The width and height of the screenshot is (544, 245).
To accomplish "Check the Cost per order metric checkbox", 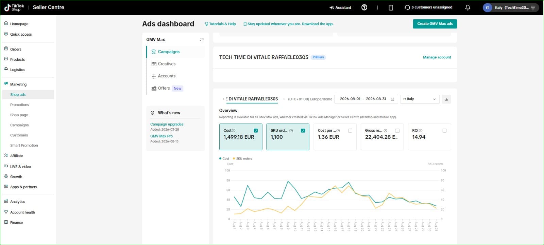I will tap(350, 131).
